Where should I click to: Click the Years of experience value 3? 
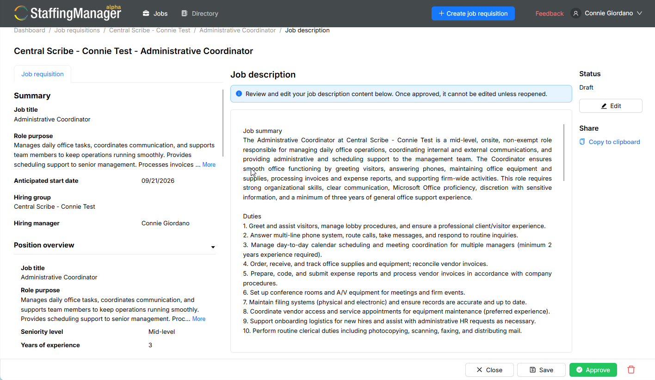150,345
